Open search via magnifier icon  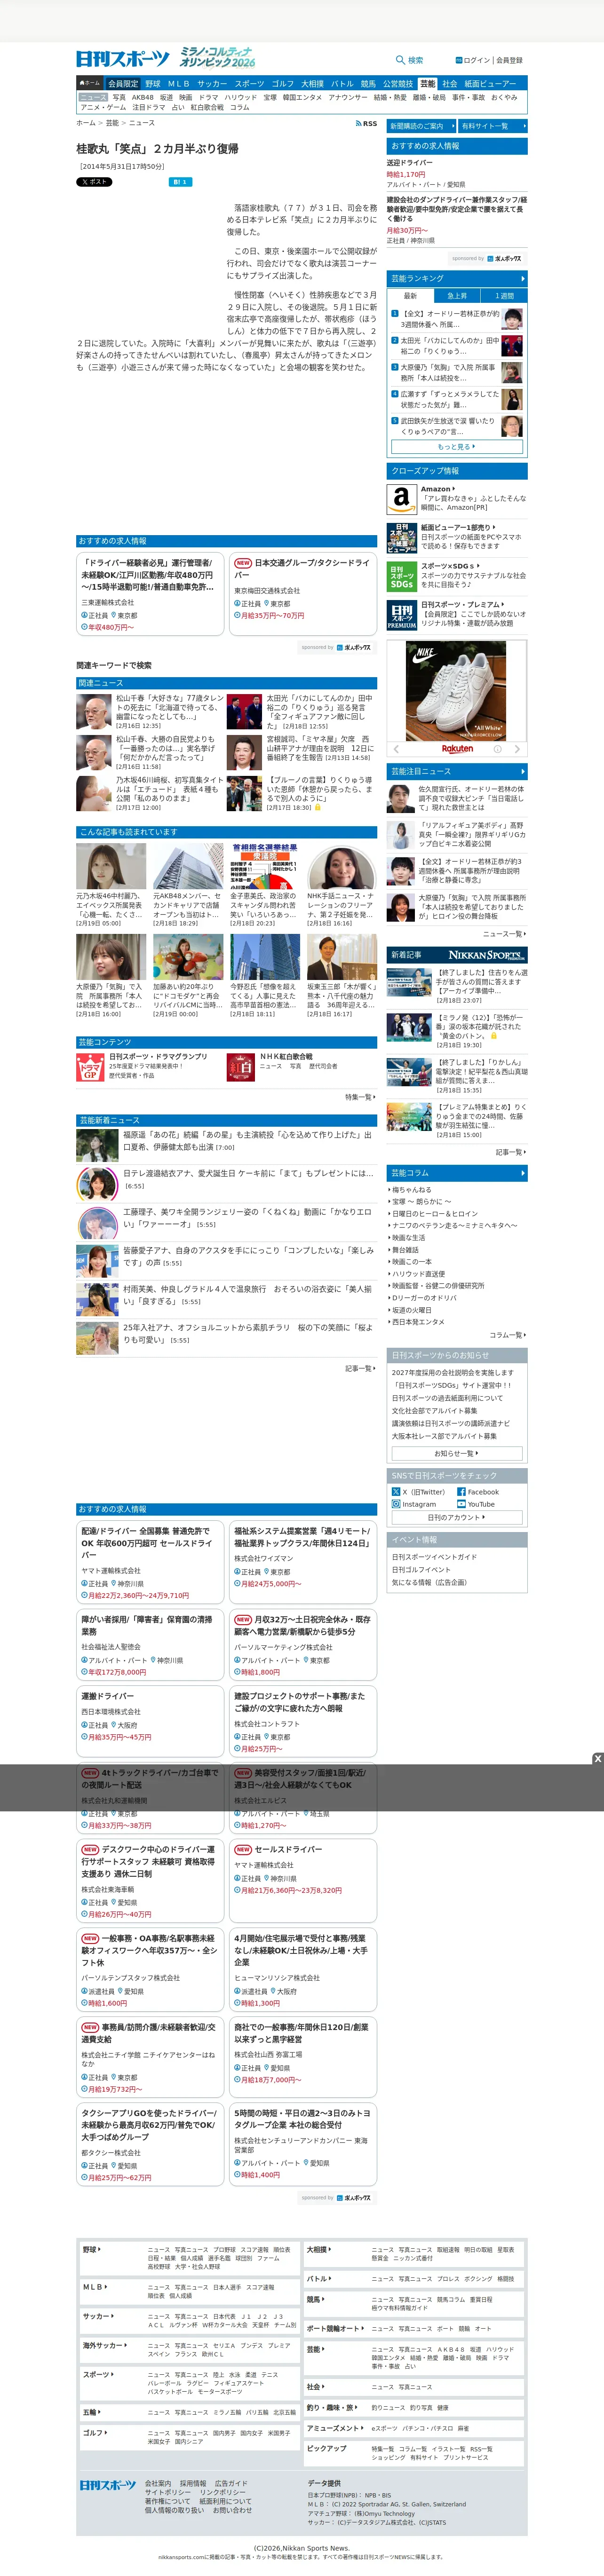(401, 60)
